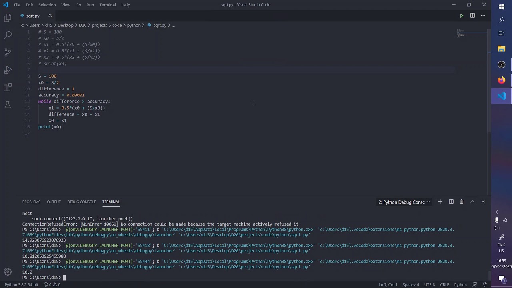Open errors and warnings count in status bar

[x=52, y=285]
